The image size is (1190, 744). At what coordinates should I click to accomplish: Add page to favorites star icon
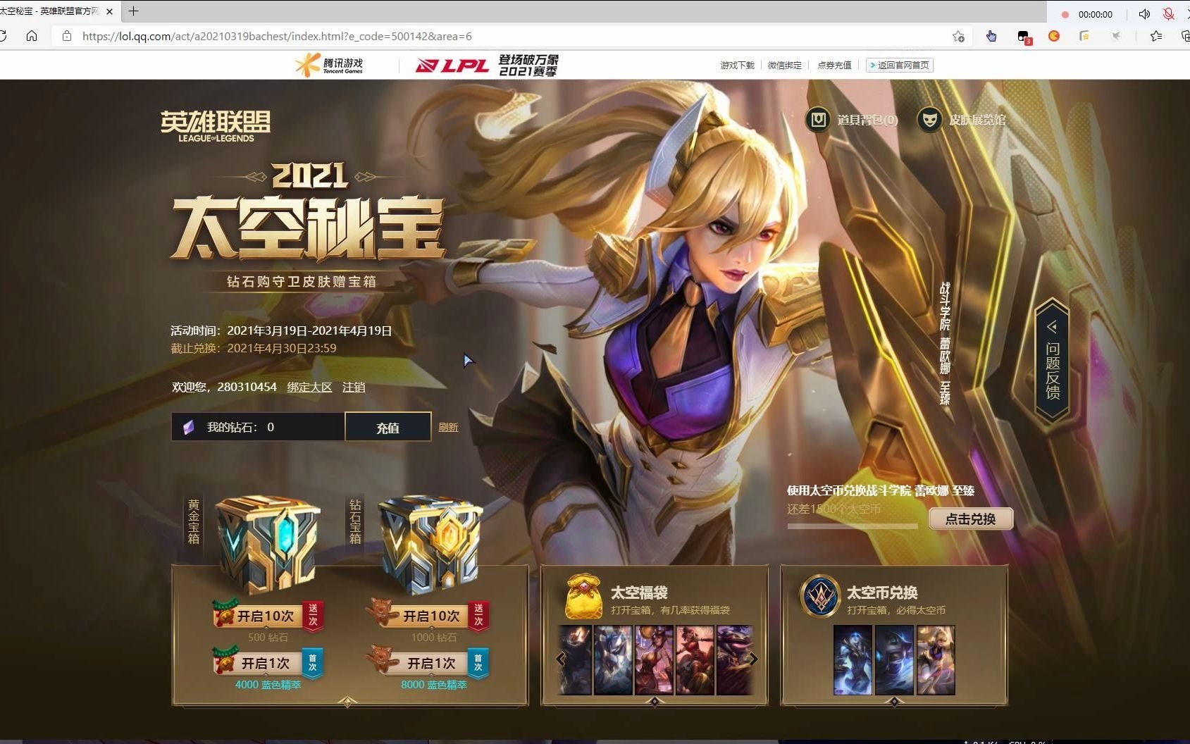(958, 36)
